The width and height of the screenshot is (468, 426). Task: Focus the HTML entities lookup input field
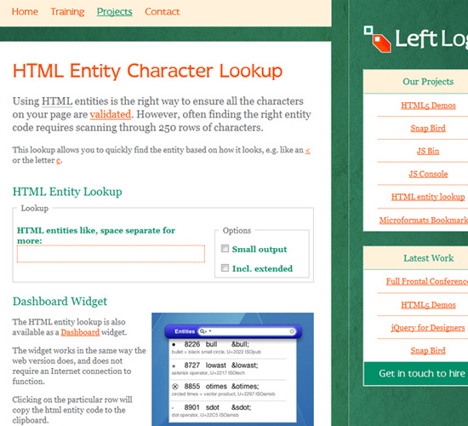tap(111, 254)
